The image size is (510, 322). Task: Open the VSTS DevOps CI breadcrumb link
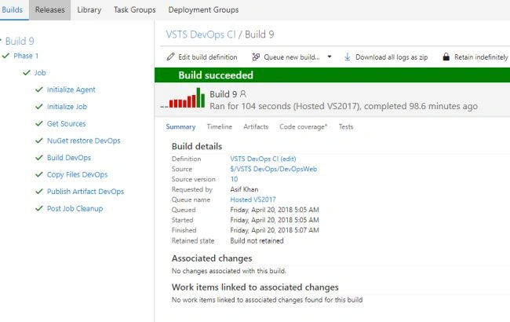(201, 35)
